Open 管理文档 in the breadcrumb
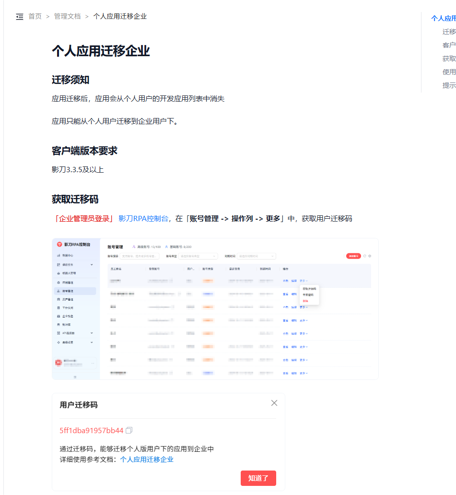456x495 pixels. 67,16
